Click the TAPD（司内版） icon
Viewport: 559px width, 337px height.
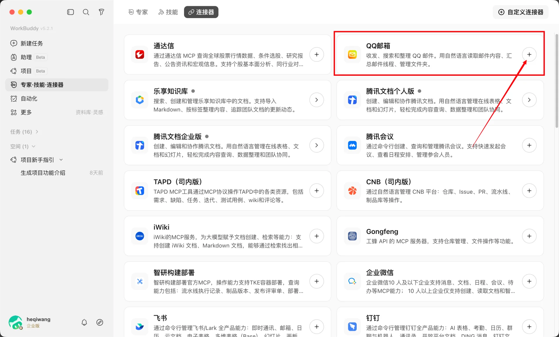point(140,191)
